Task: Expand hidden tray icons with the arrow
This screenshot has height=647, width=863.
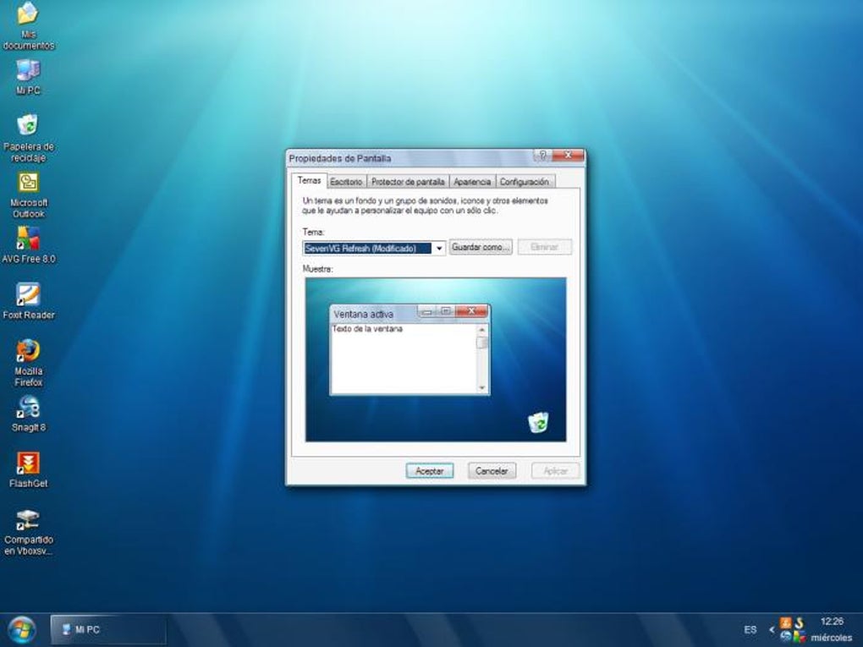Action: pyautogui.click(x=772, y=629)
